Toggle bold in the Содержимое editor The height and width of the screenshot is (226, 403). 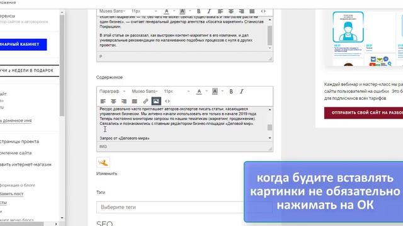tap(231, 92)
